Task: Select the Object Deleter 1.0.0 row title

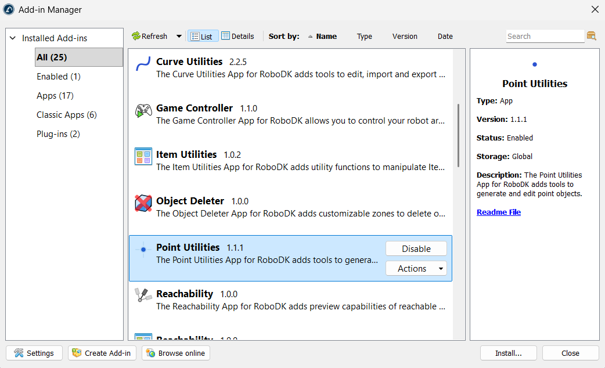Action: coord(202,201)
